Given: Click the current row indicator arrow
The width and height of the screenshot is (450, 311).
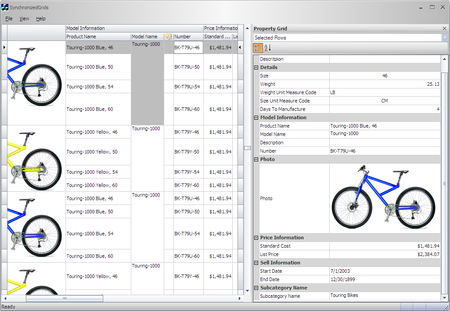Looking at the screenshot, I should tap(4, 47).
